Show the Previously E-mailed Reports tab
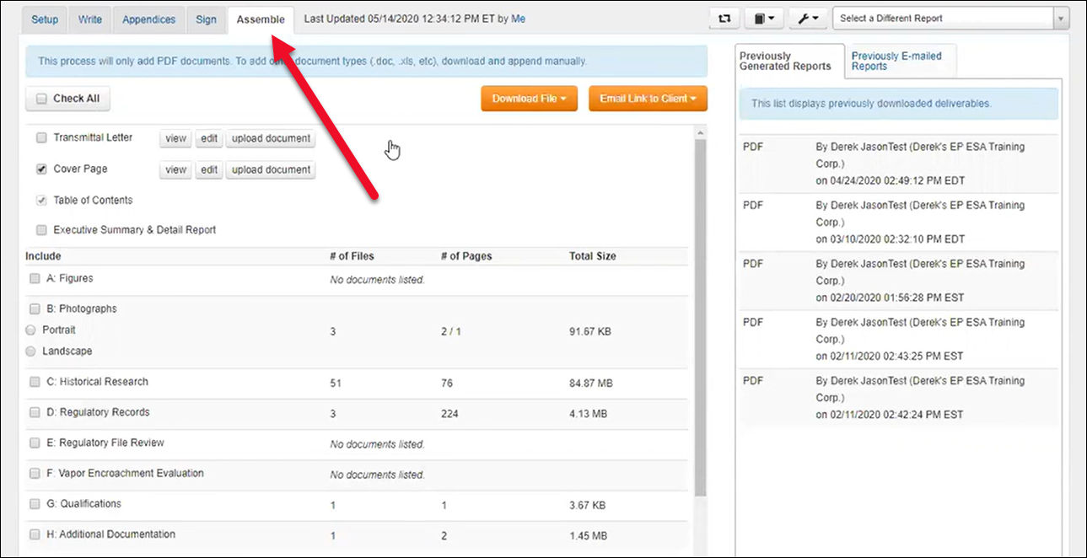The width and height of the screenshot is (1087, 558). click(x=901, y=62)
